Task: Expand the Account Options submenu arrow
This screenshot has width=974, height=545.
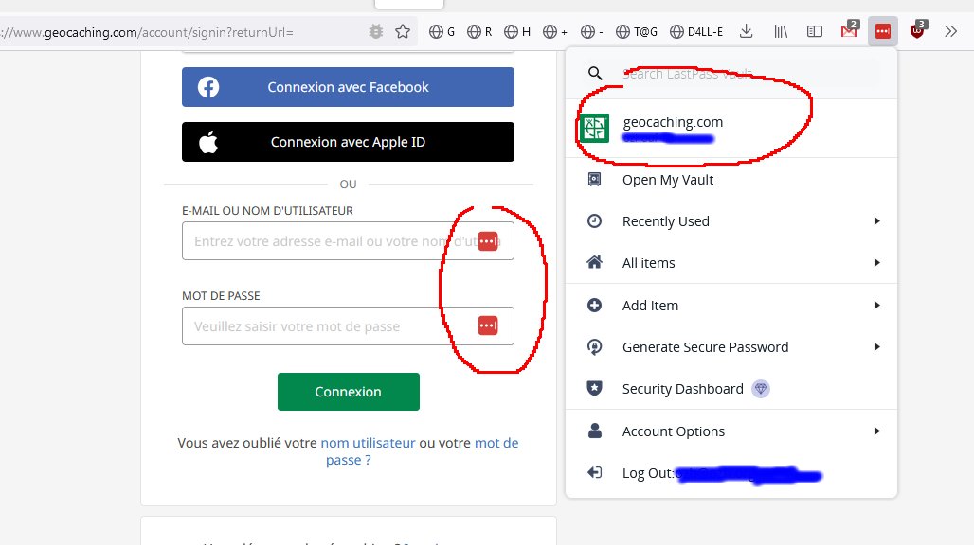Action: click(876, 431)
